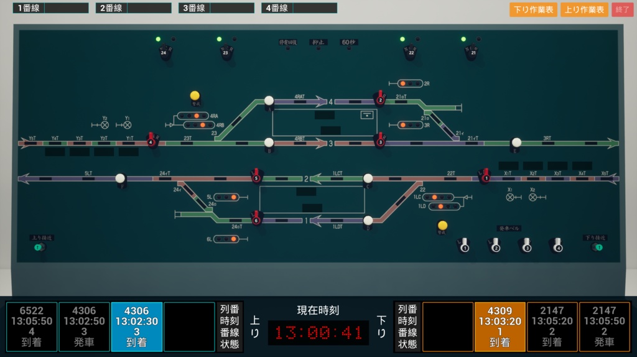Select train 4306 departure card 13:02:50

tap(84, 327)
